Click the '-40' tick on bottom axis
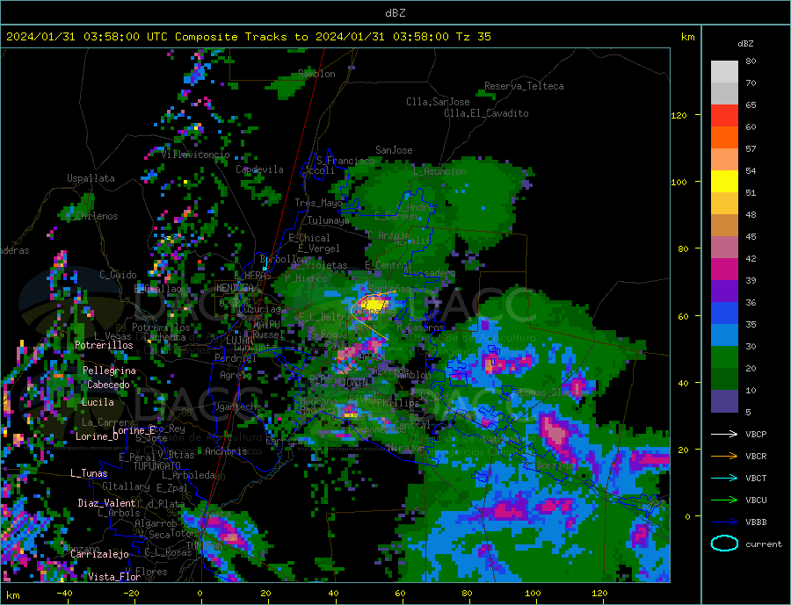 tap(64, 594)
